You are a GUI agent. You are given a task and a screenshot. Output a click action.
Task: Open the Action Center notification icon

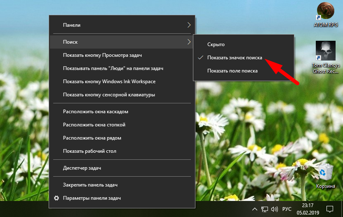tap(330, 209)
